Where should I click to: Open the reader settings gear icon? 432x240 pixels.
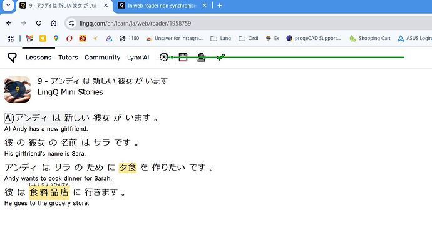coord(163,57)
